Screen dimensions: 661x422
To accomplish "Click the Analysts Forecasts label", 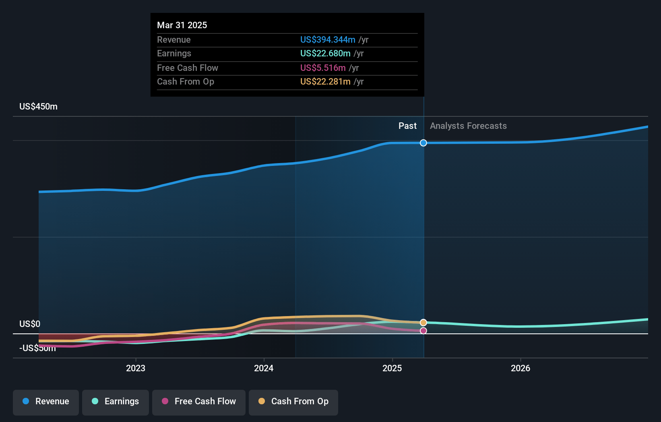I will (x=468, y=126).
